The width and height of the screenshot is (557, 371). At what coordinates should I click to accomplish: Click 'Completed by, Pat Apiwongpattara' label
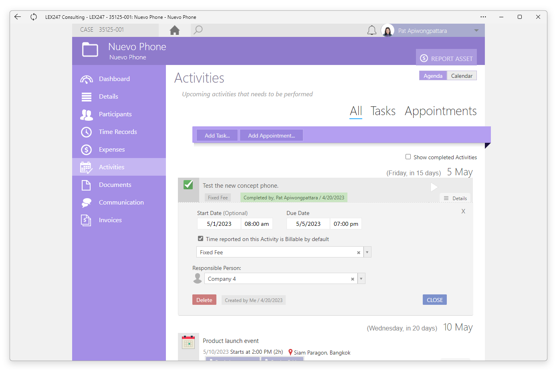point(294,198)
